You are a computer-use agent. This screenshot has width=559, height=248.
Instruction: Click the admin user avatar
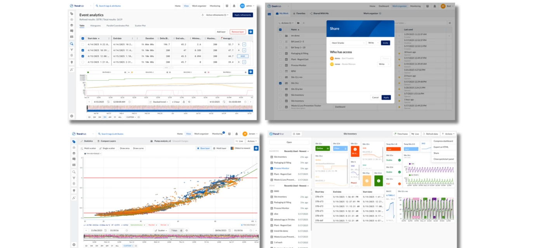click(x=242, y=6)
